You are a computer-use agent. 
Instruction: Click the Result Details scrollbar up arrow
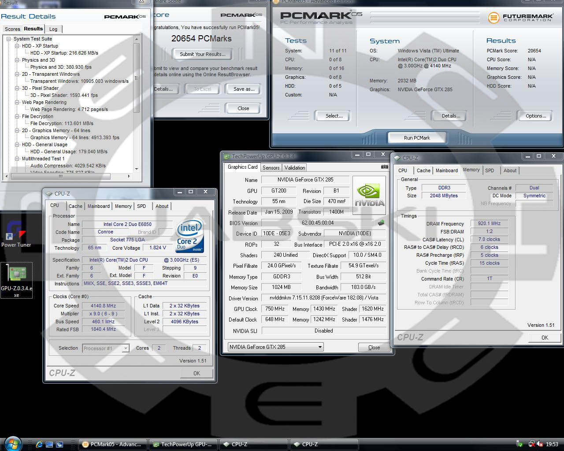137,39
